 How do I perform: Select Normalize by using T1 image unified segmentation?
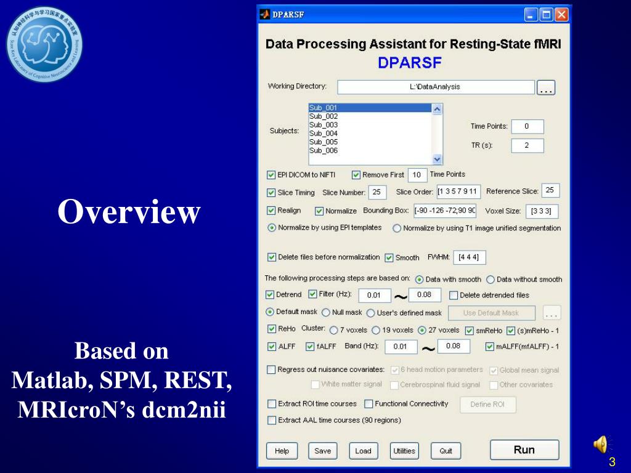pyautogui.click(x=397, y=228)
